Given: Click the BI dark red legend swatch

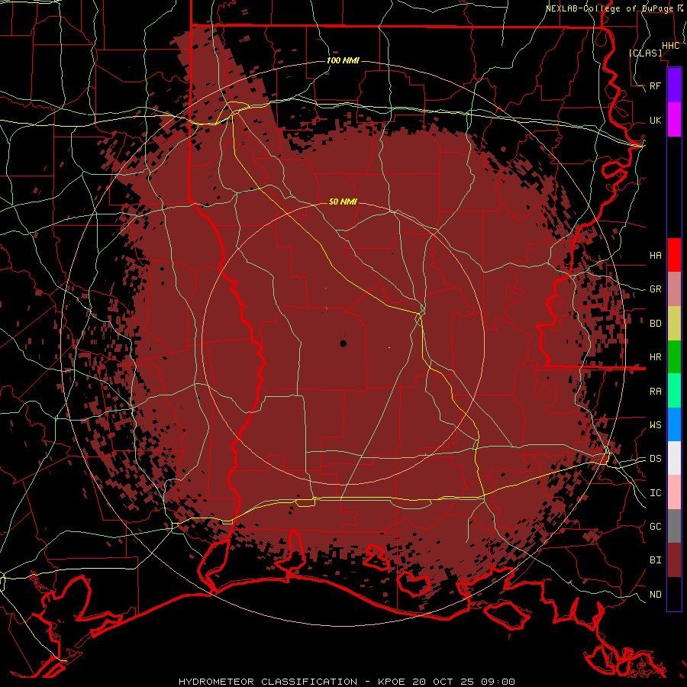Looking at the screenshot, I should pyautogui.click(x=674, y=560).
